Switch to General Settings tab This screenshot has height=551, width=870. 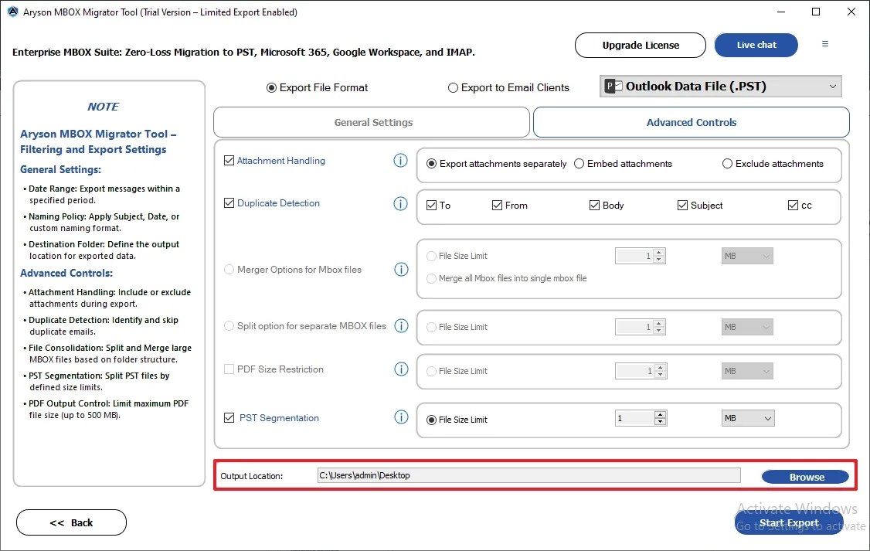pos(372,122)
